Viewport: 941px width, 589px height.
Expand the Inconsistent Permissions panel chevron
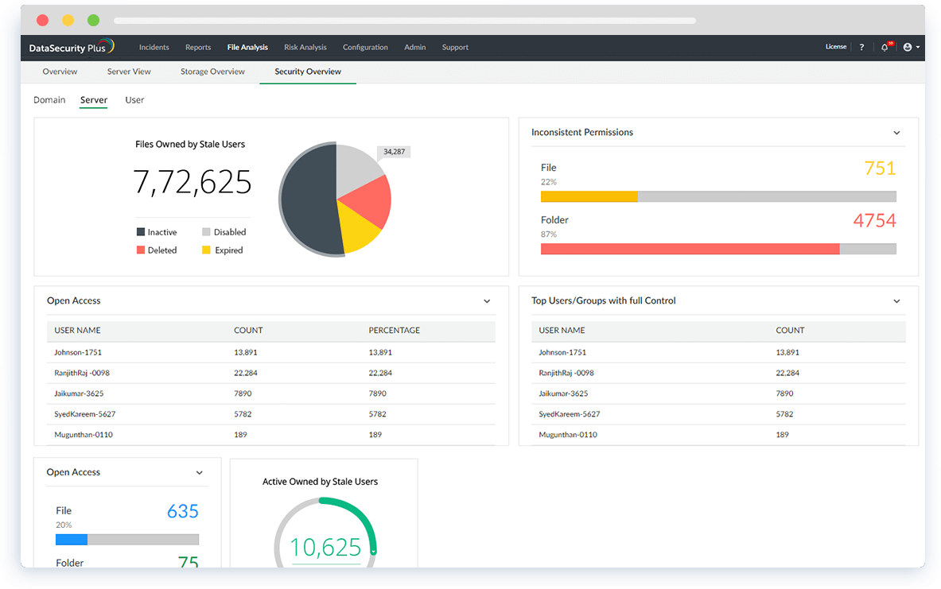896,133
